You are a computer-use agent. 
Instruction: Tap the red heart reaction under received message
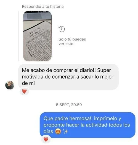(24, 91)
